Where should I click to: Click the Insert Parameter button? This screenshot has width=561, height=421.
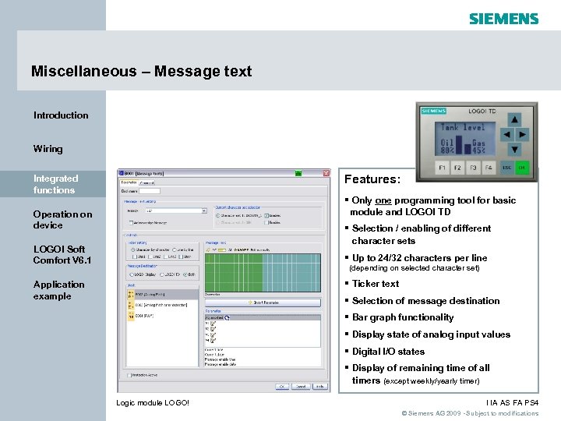(263, 302)
